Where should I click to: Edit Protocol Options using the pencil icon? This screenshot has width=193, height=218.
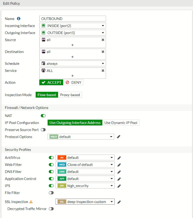(x=118, y=137)
